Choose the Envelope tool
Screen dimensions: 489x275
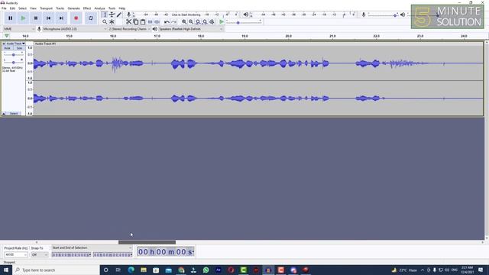tap(112, 15)
